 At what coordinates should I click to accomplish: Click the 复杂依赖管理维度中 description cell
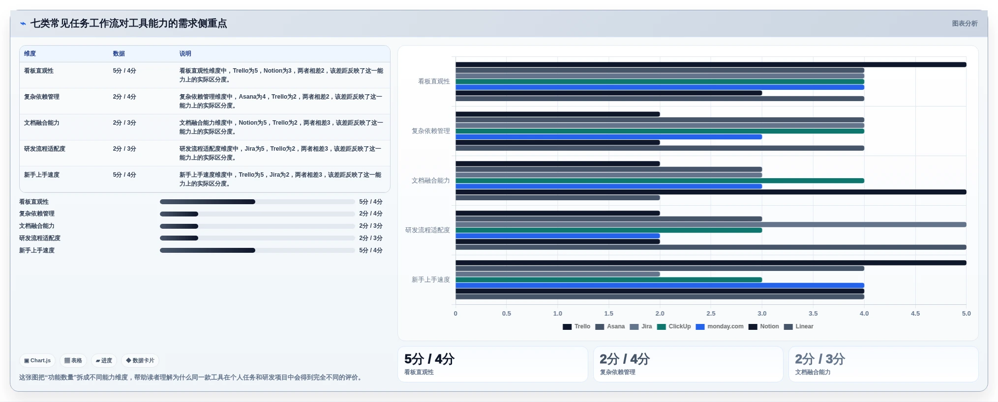(x=281, y=101)
